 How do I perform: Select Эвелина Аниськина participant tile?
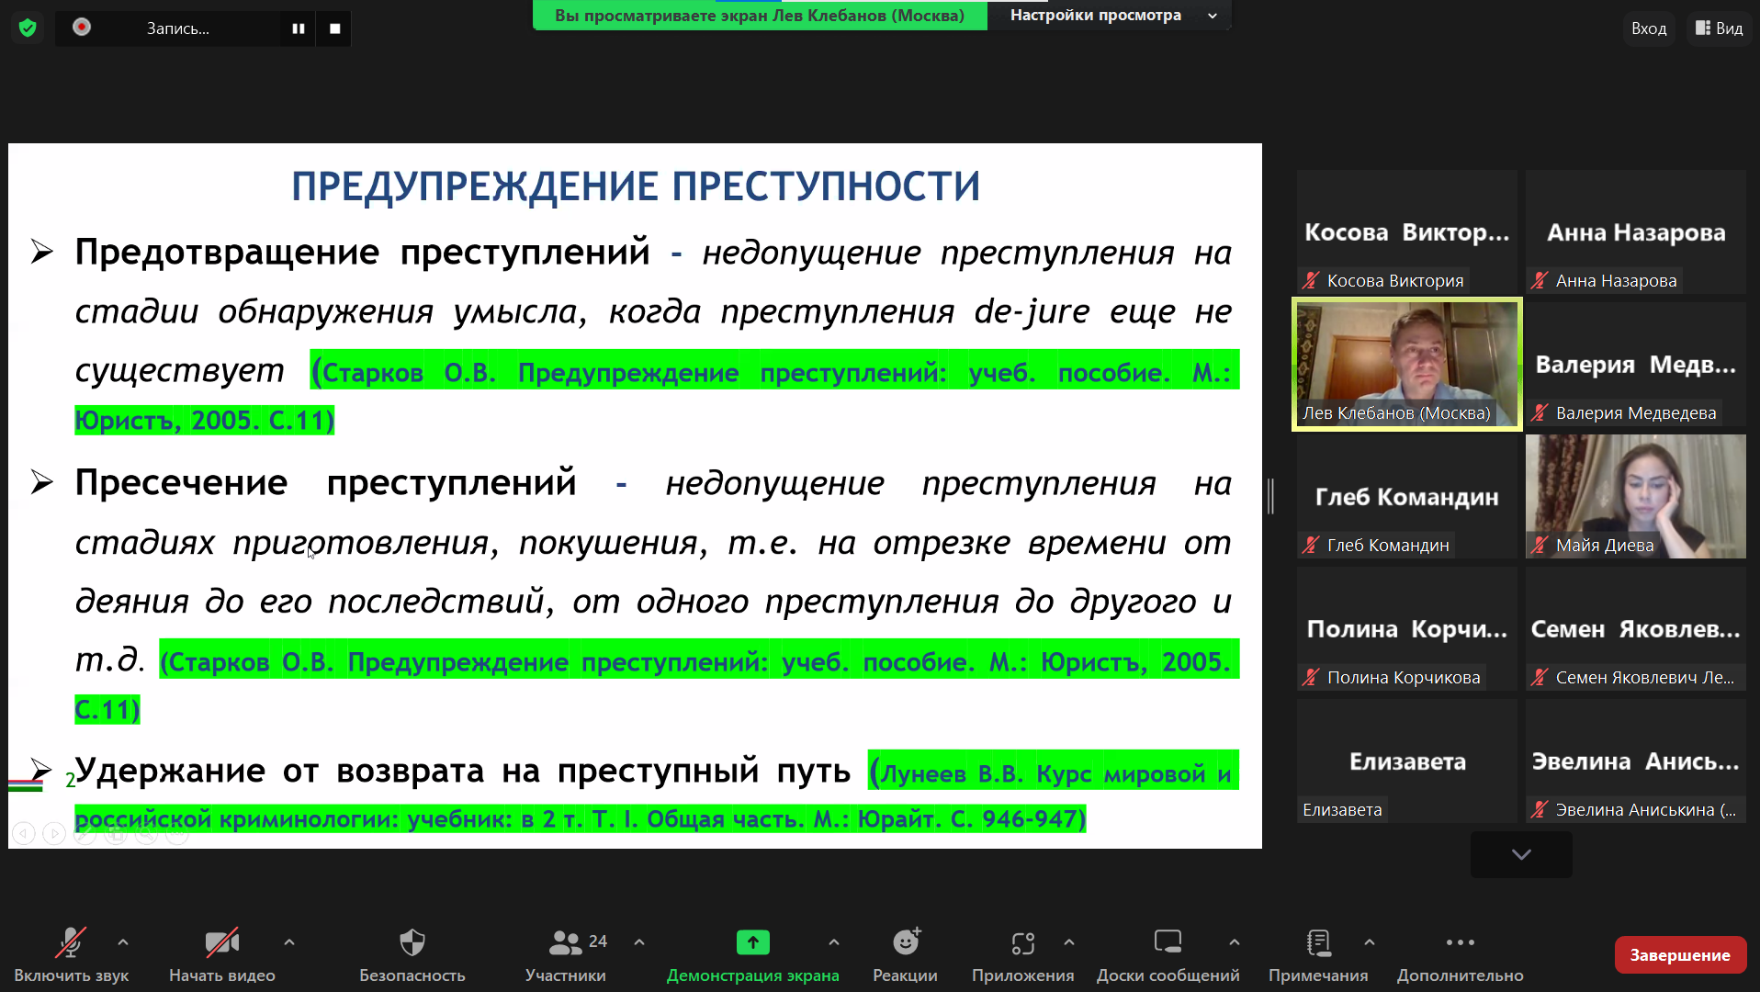(1636, 761)
